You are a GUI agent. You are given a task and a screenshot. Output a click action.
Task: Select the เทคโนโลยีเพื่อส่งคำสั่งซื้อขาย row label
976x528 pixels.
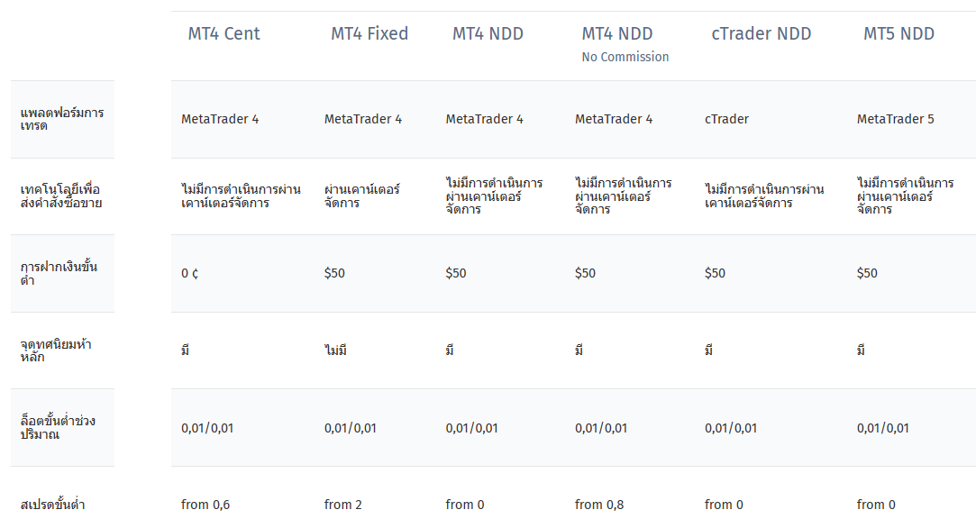(61, 196)
